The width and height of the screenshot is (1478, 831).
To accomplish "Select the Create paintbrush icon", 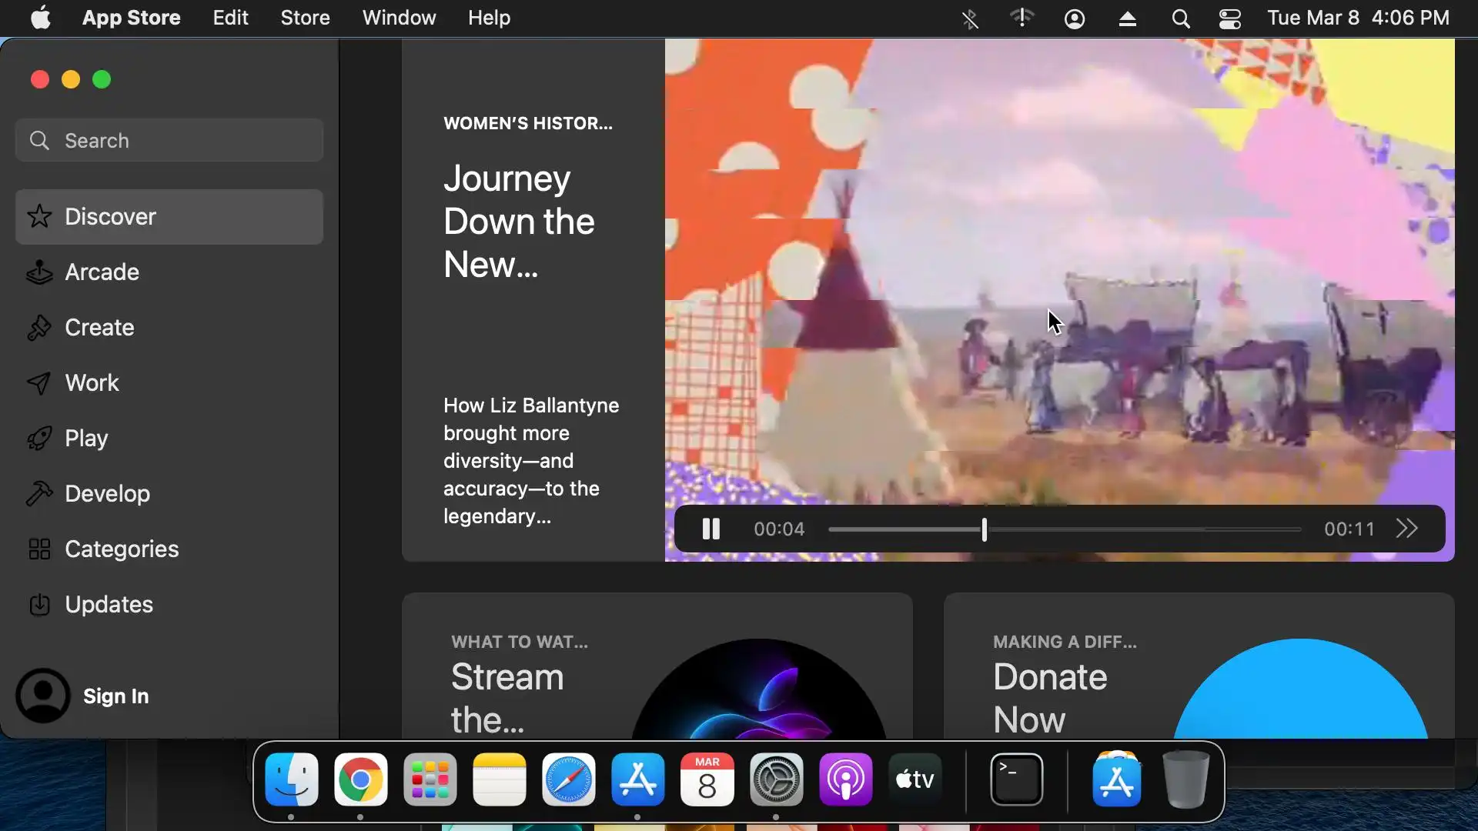I will [39, 328].
